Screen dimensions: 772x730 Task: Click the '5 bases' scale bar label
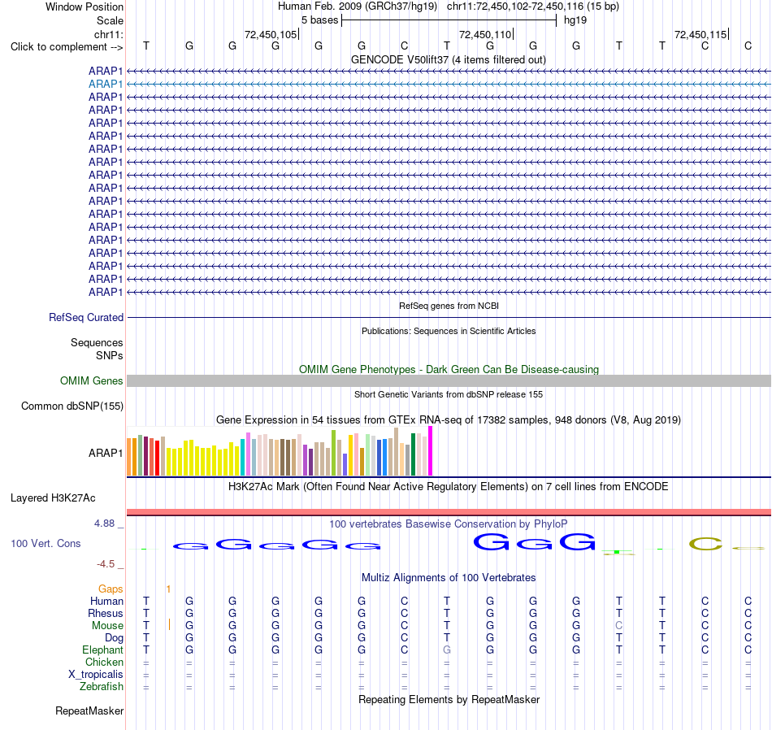[x=320, y=20]
